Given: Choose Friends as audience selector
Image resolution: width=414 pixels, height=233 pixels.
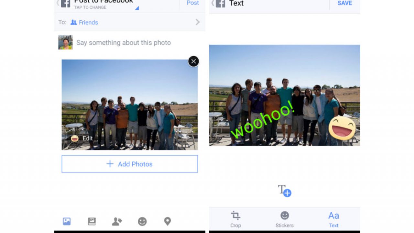Looking at the screenshot, I should 84,22.
